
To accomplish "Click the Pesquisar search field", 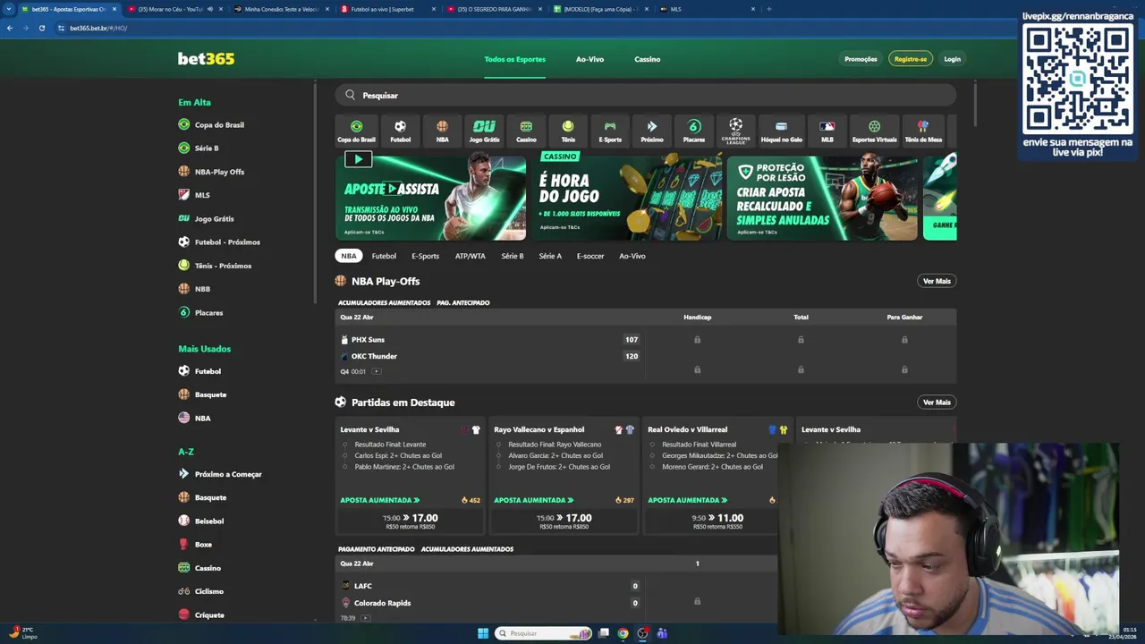I will [646, 95].
